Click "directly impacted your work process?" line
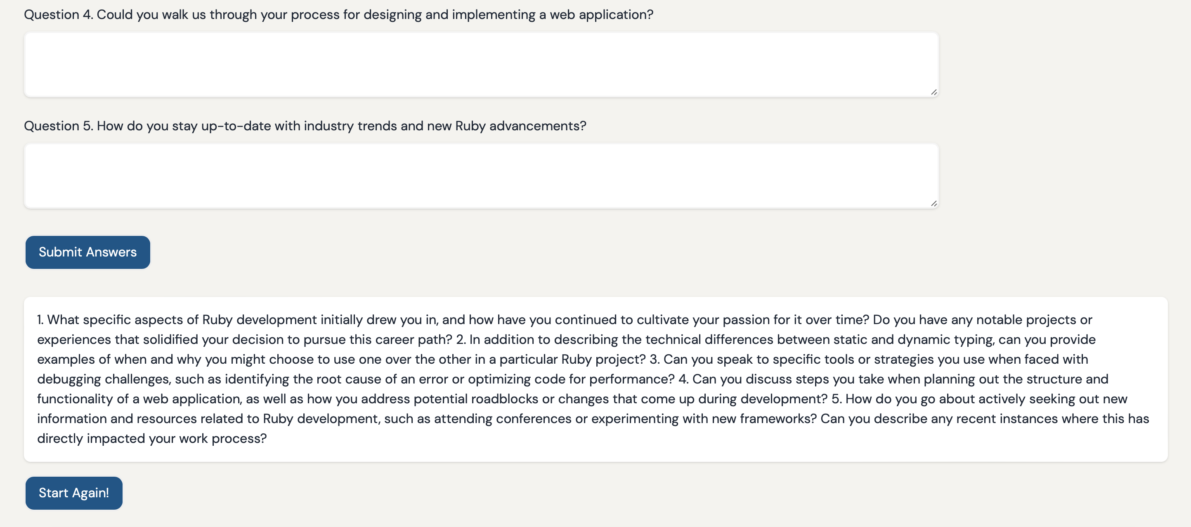 151,439
